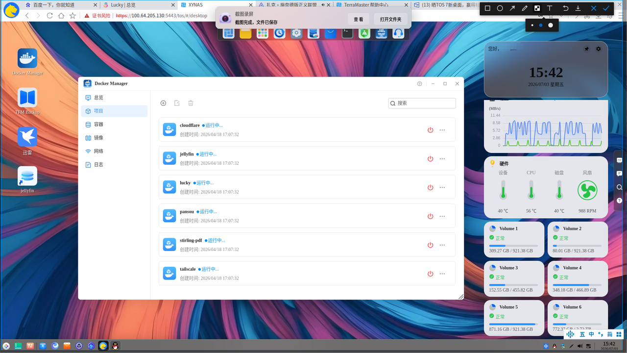Click Volume 3 usage progress bar
Image resolution: width=627 pixels, height=353 pixels.
click(513, 285)
